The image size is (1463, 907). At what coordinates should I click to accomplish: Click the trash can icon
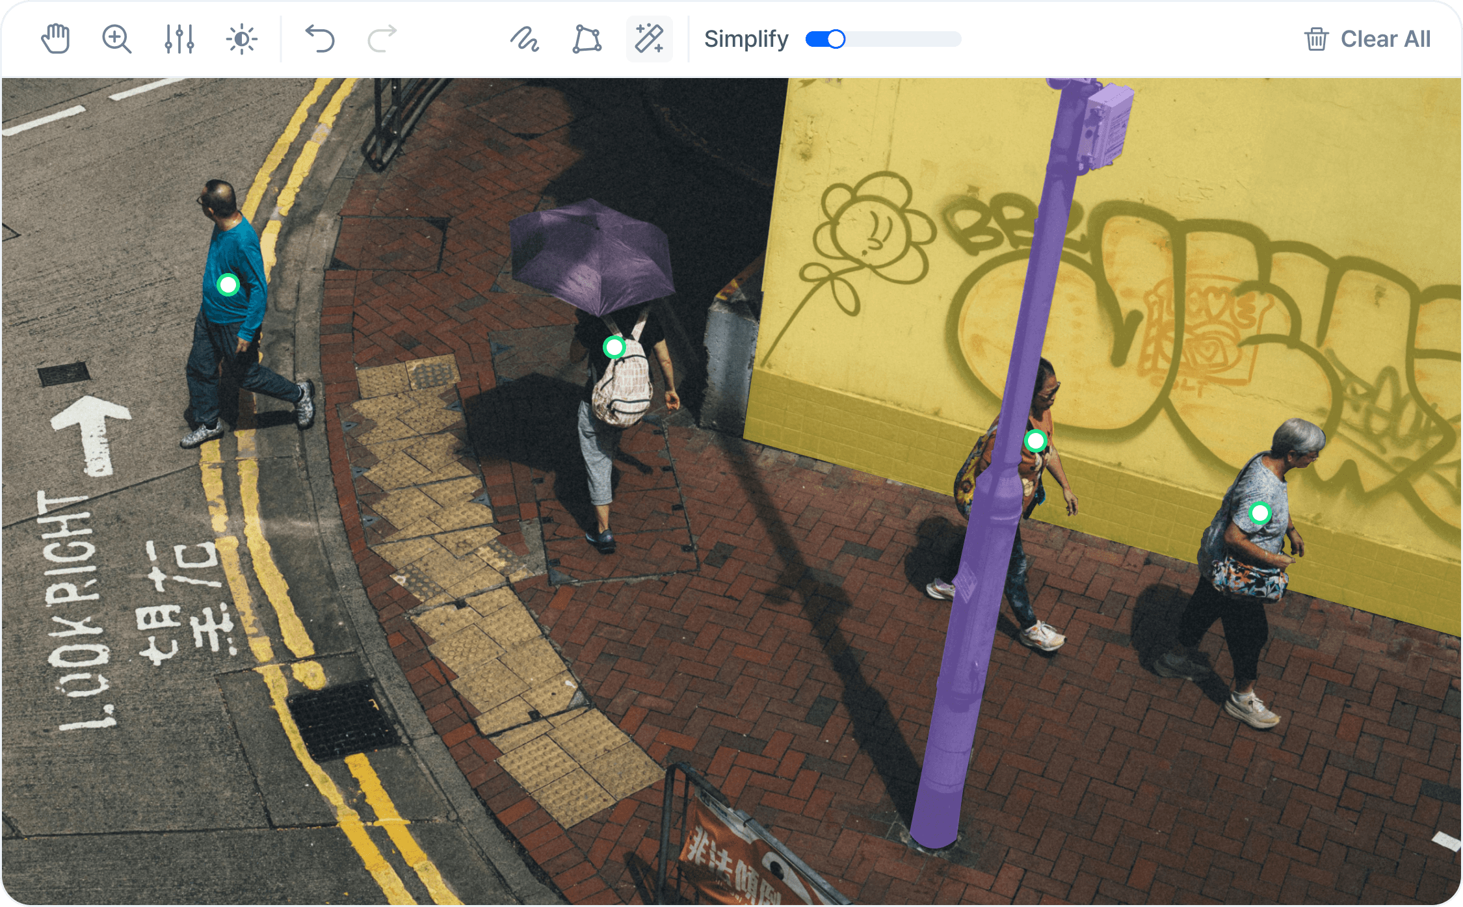click(x=1316, y=39)
